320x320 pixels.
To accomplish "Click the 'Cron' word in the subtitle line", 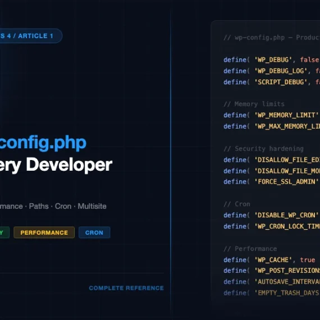I will coord(63,206).
